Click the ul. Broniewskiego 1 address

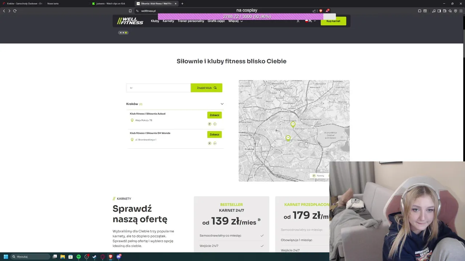[146, 140]
